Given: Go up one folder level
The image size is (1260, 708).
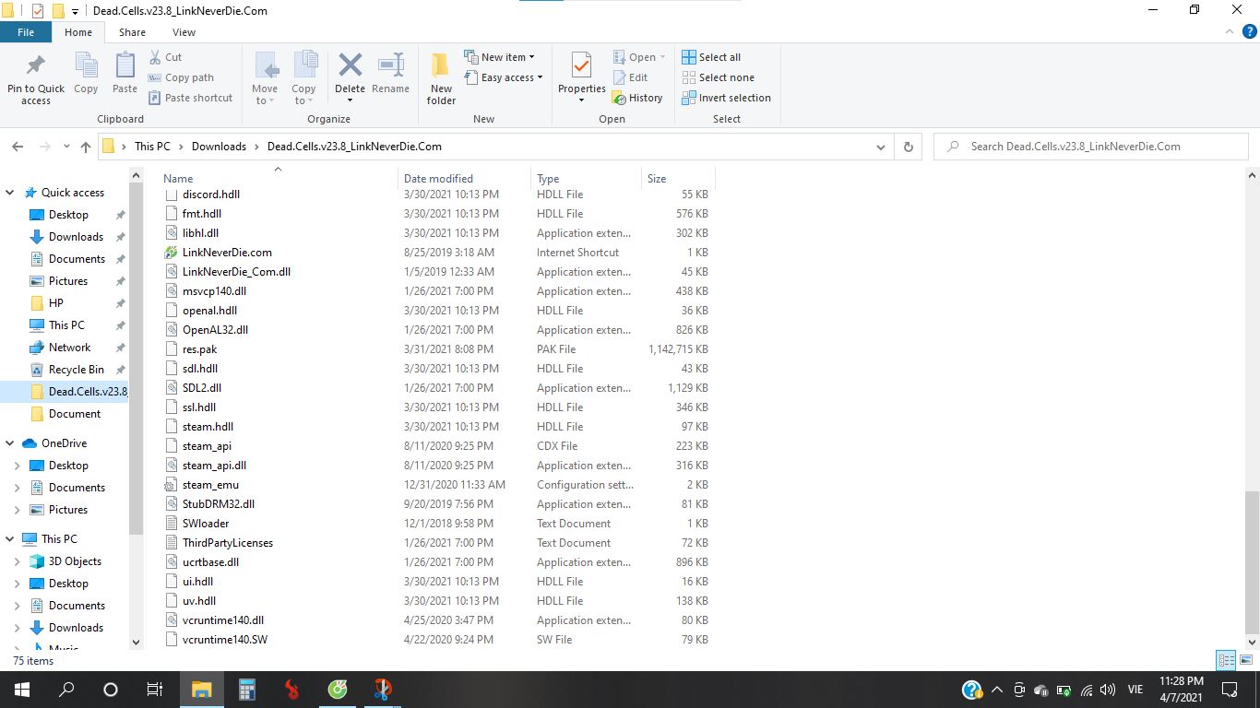Looking at the screenshot, I should 86,147.
